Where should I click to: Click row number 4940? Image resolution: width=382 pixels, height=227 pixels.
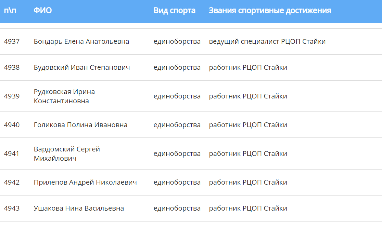(x=12, y=125)
